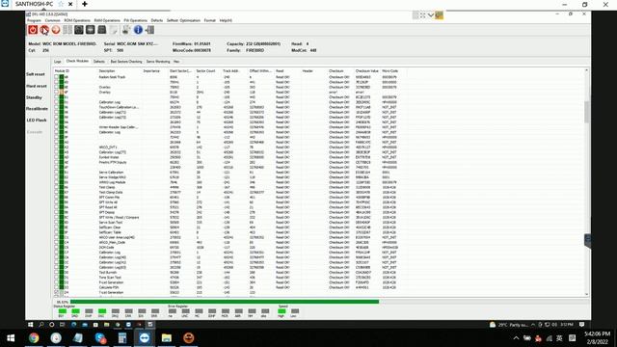
Task: Click the Recalibrate button
Action: [37, 109]
